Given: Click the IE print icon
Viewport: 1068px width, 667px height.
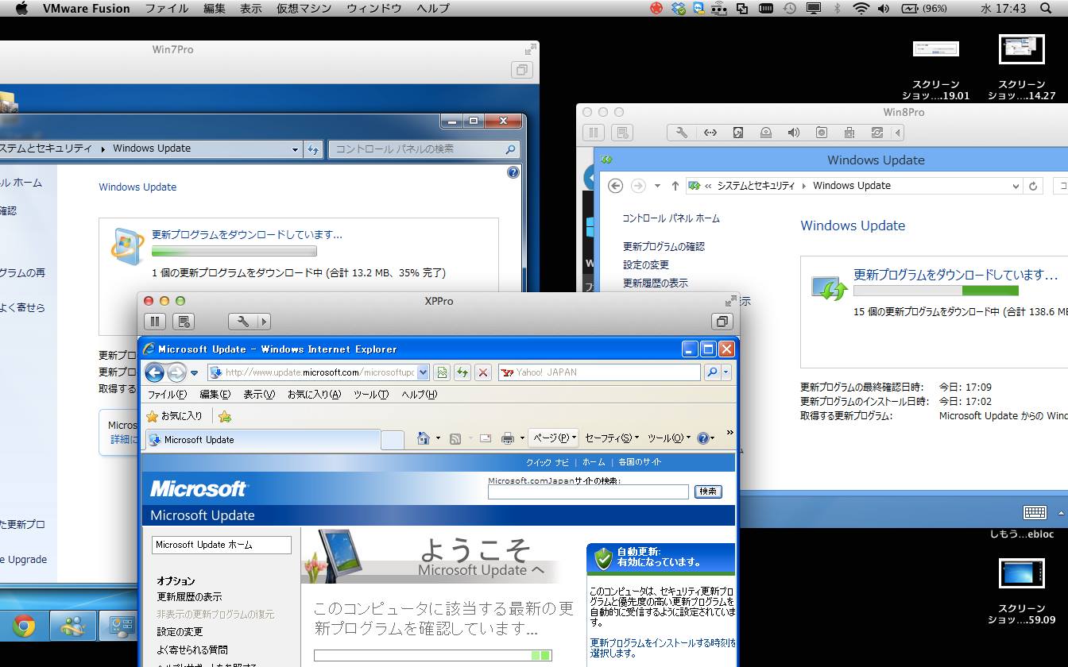Looking at the screenshot, I should coord(507,438).
